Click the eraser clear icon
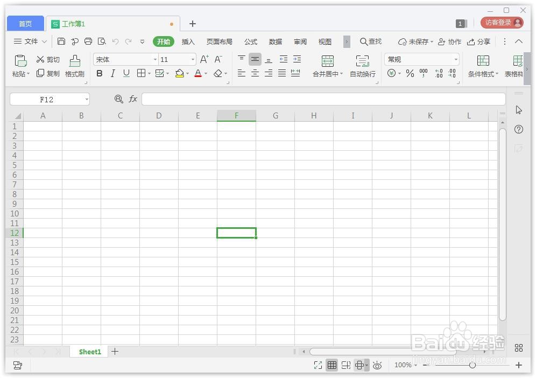This screenshot has height=378, width=536. pyautogui.click(x=218, y=73)
